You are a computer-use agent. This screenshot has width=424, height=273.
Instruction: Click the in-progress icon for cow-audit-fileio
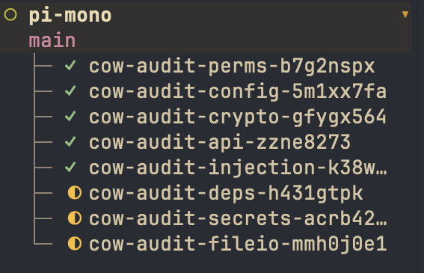(74, 244)
